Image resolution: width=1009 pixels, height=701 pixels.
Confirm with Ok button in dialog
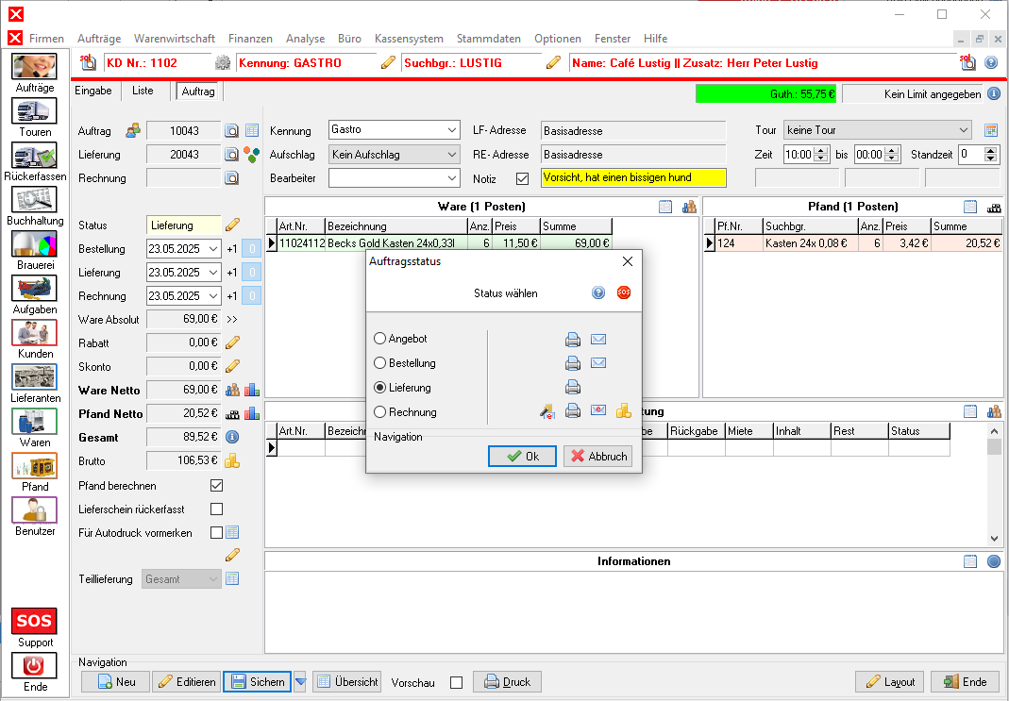[522, 456]
